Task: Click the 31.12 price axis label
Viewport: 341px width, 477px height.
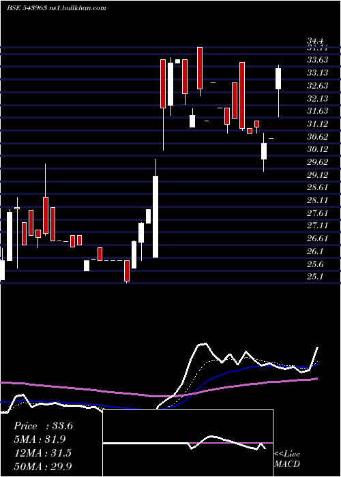Action: click(x=318, y=124)
